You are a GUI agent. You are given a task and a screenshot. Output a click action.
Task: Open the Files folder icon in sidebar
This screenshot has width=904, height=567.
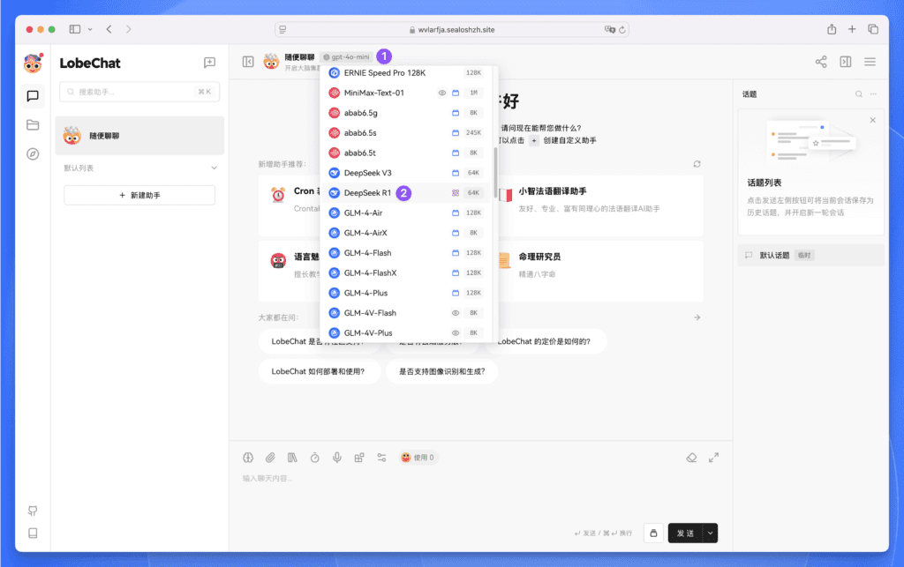click(x=33, y=125)
